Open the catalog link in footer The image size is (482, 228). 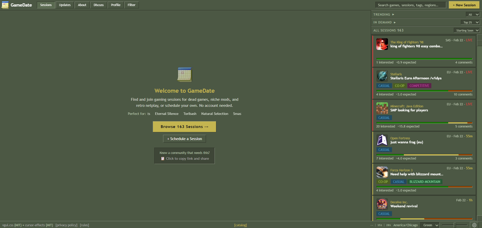click(240, 225)
